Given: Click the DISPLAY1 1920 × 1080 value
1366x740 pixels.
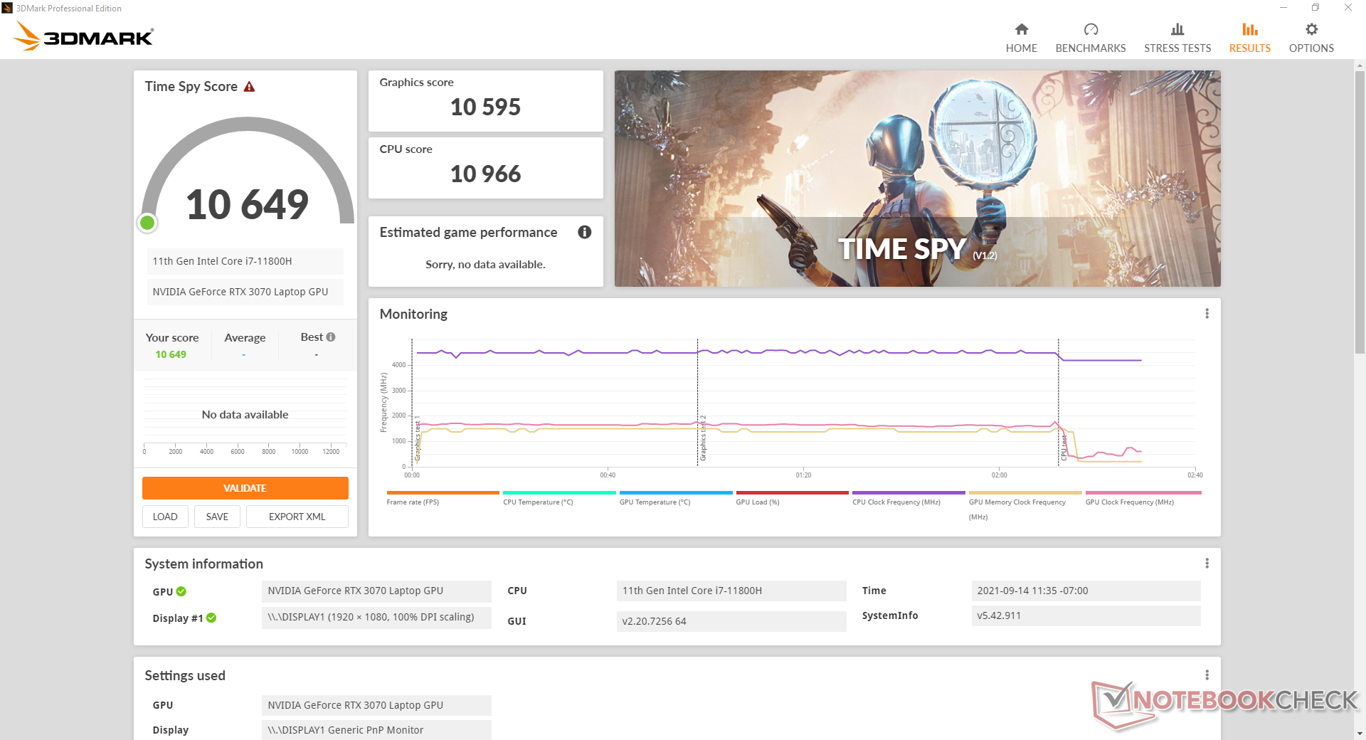Looking at the screenshot, I should click(376, 617).
